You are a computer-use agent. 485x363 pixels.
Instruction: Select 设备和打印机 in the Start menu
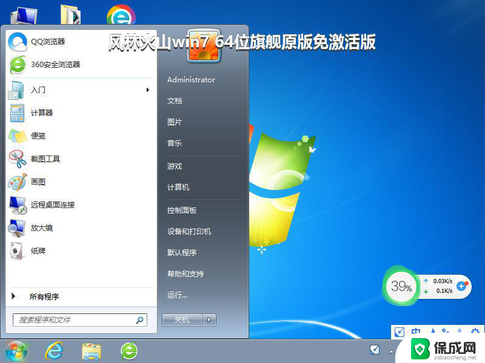[x=189, y=232]
